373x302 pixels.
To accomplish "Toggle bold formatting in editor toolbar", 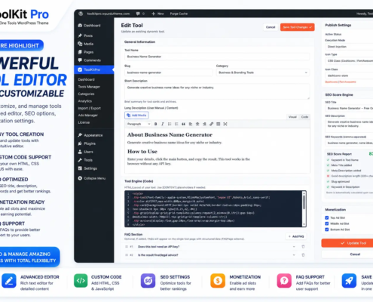I will coord(156,124).
